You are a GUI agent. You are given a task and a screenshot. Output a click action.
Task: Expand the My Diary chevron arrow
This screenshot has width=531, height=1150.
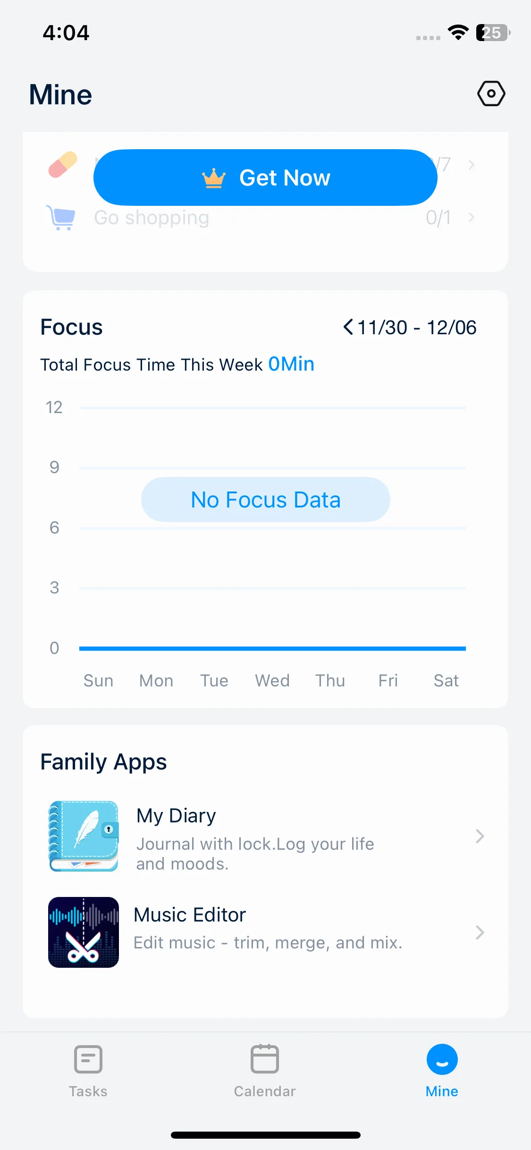pos(480,836)
